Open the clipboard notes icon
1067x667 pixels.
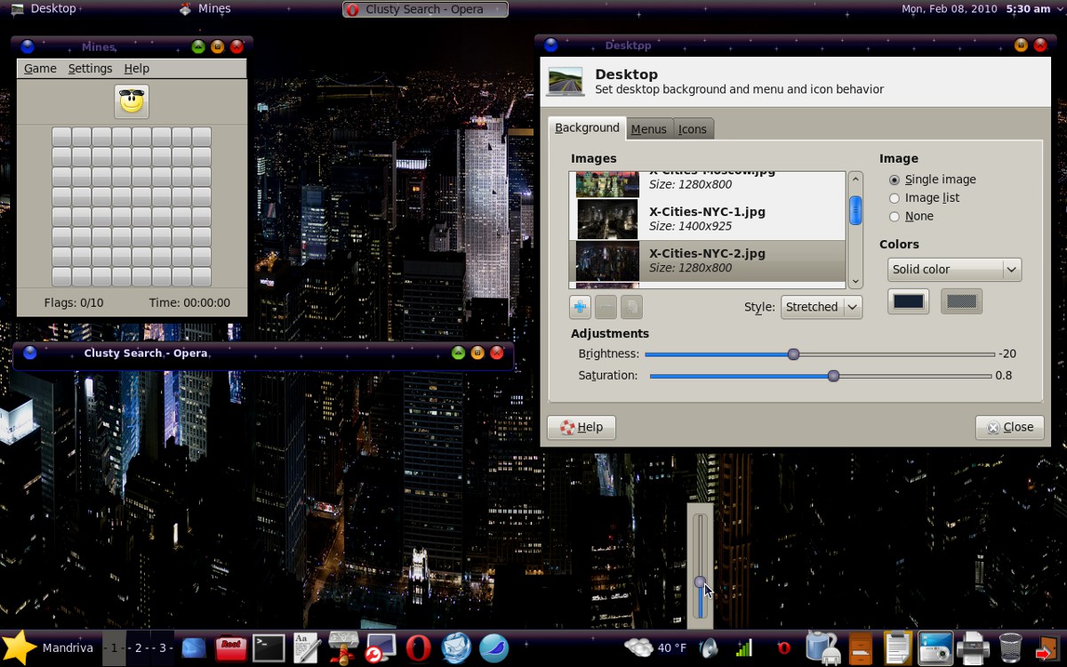(898, 648)
